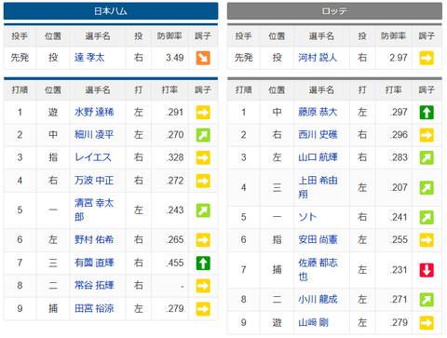Open 山口 航輝 player link

[x=318, y=157]
